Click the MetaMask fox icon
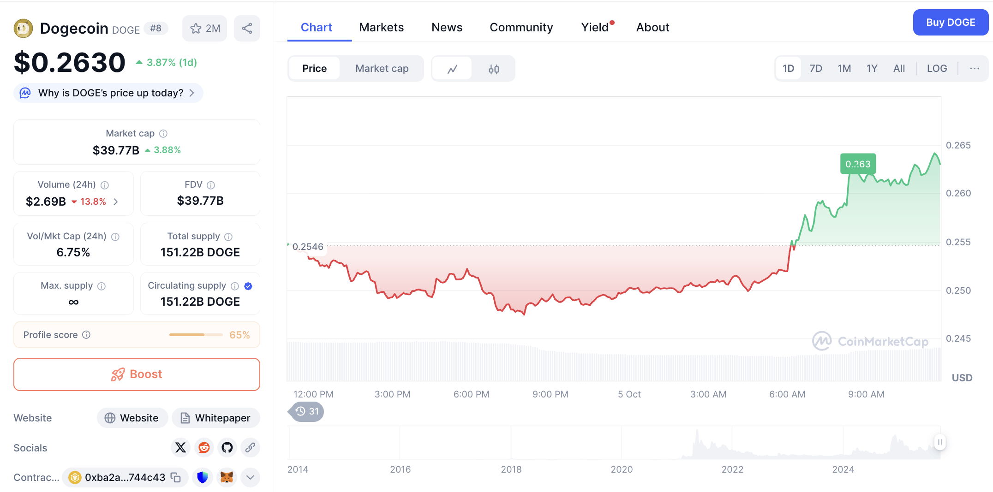Image resolution: width=993 pixels, height=492 pixels. coord(227,477)
